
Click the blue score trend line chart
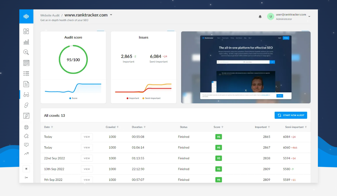coord(73,88)
